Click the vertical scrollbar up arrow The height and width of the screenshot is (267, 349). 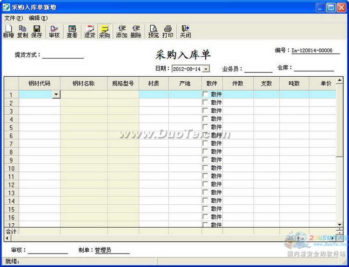pos(339,80)
